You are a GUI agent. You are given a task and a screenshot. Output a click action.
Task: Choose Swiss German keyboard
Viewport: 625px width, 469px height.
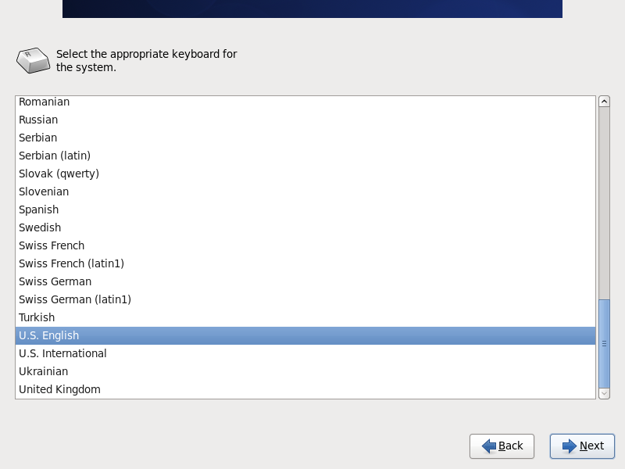click(x=305, y=281)
